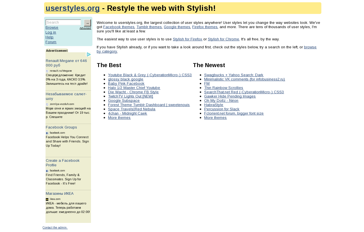
Task: Open the Help link in sidebar
Action: click(x=49, y=37)
